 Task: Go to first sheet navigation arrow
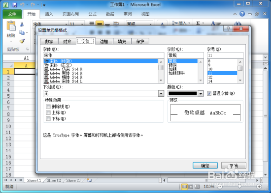pos(6,180)
